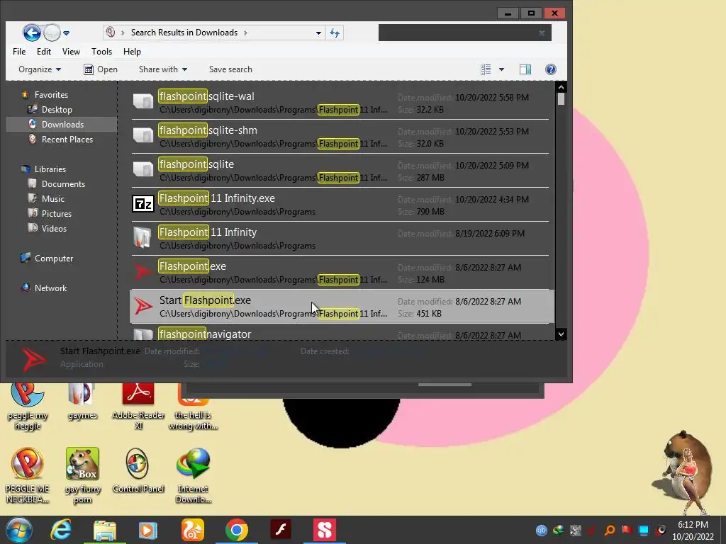Open view options dropdown arrow
726x544 pixels.
click(501, 69)
